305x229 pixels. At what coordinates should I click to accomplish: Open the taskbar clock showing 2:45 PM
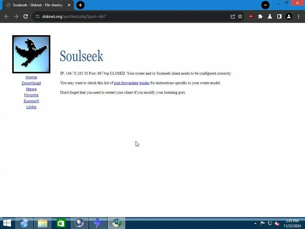292,223
